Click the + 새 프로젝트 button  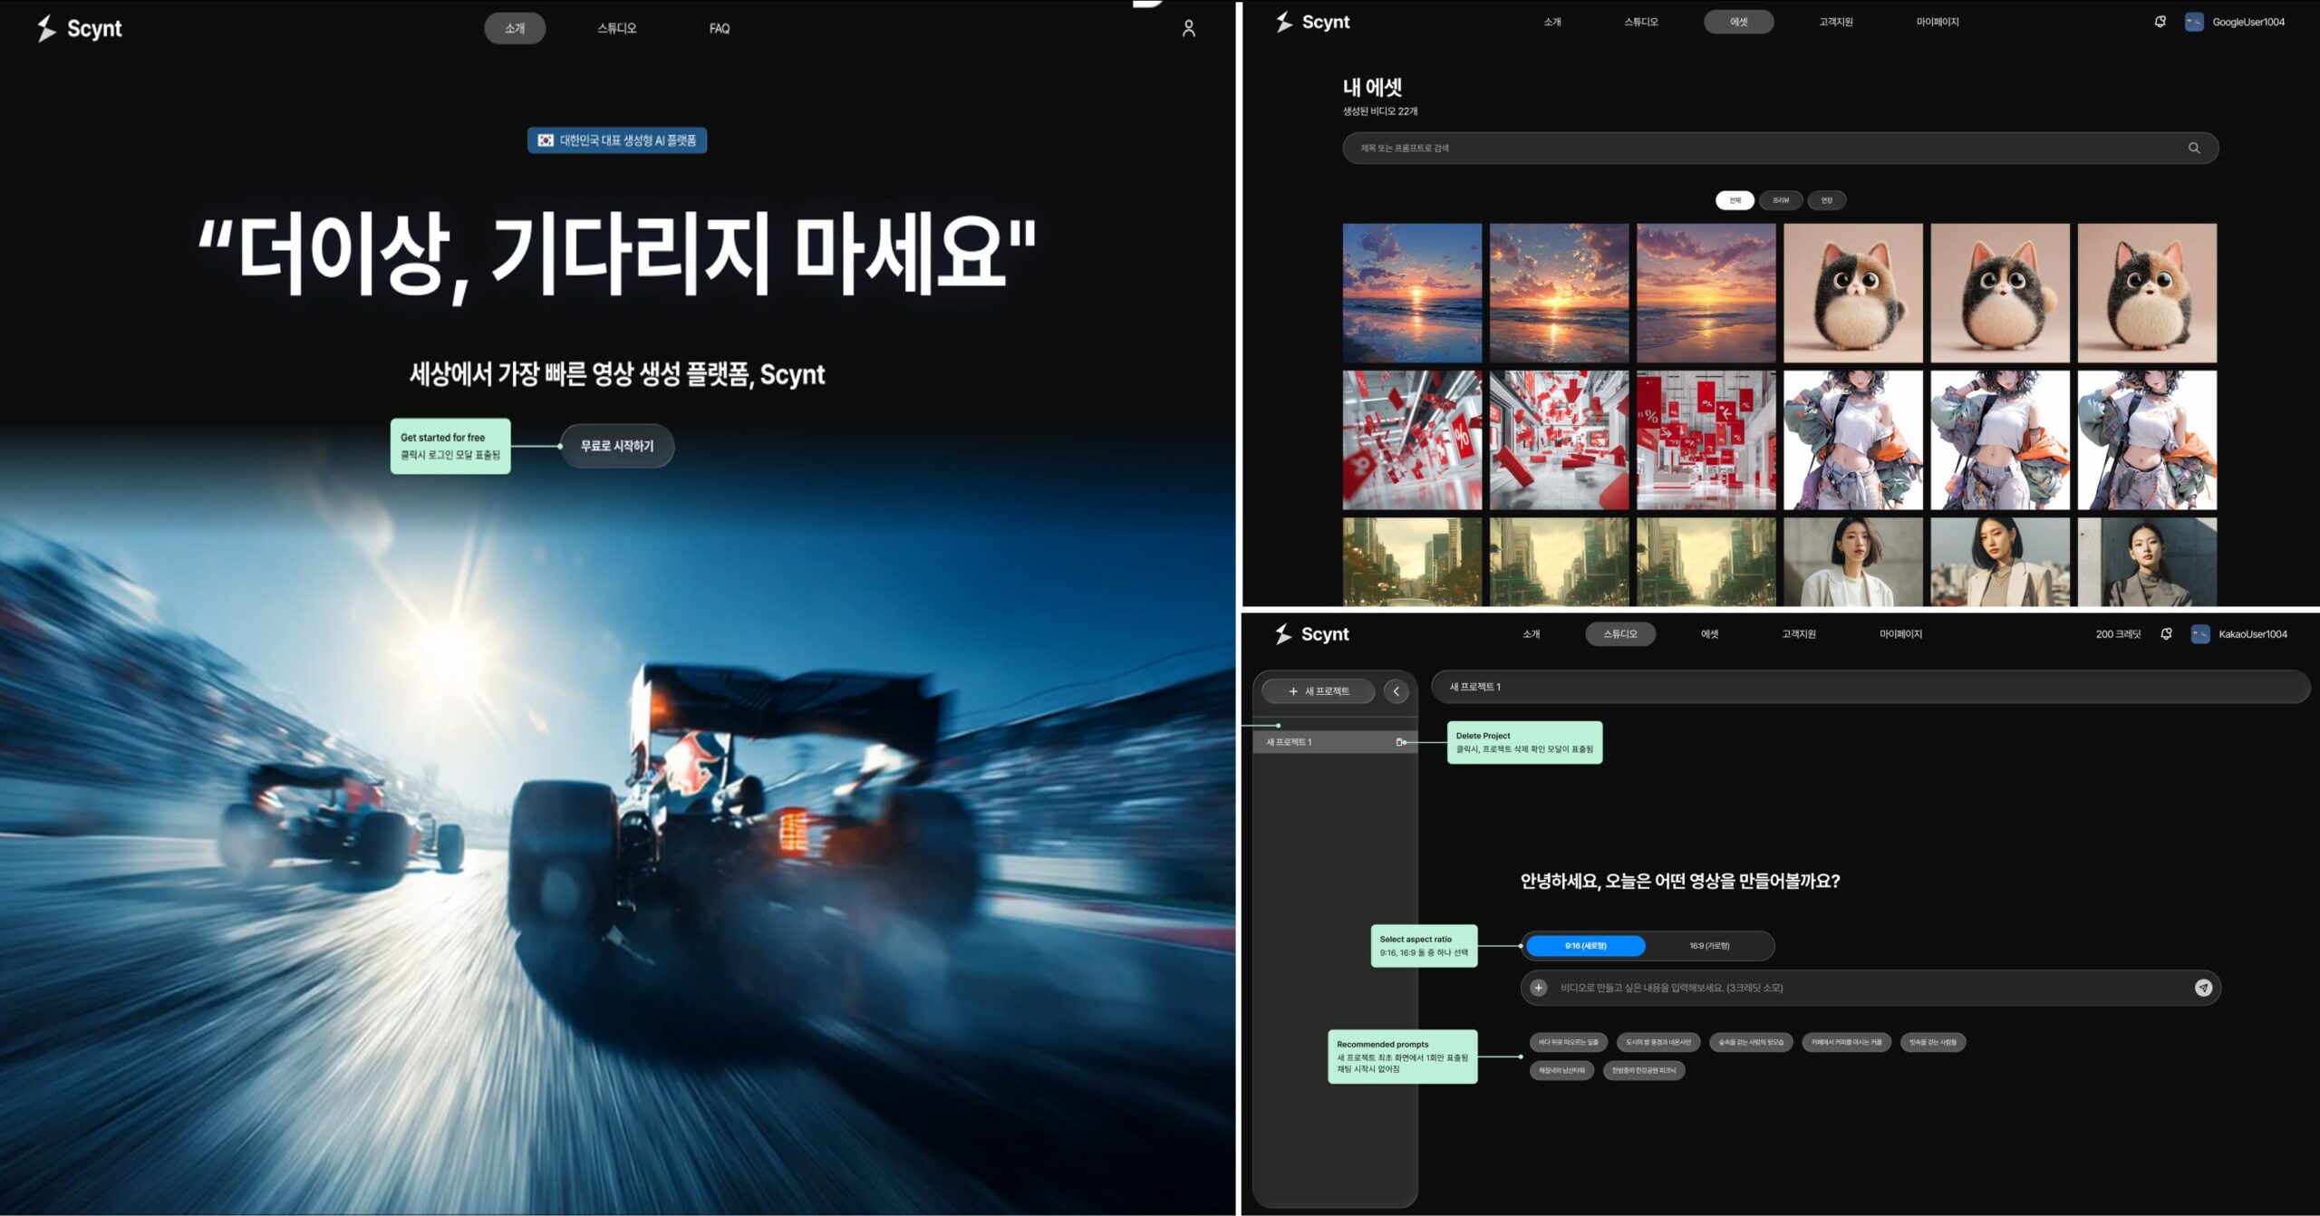click(1319, 691)
